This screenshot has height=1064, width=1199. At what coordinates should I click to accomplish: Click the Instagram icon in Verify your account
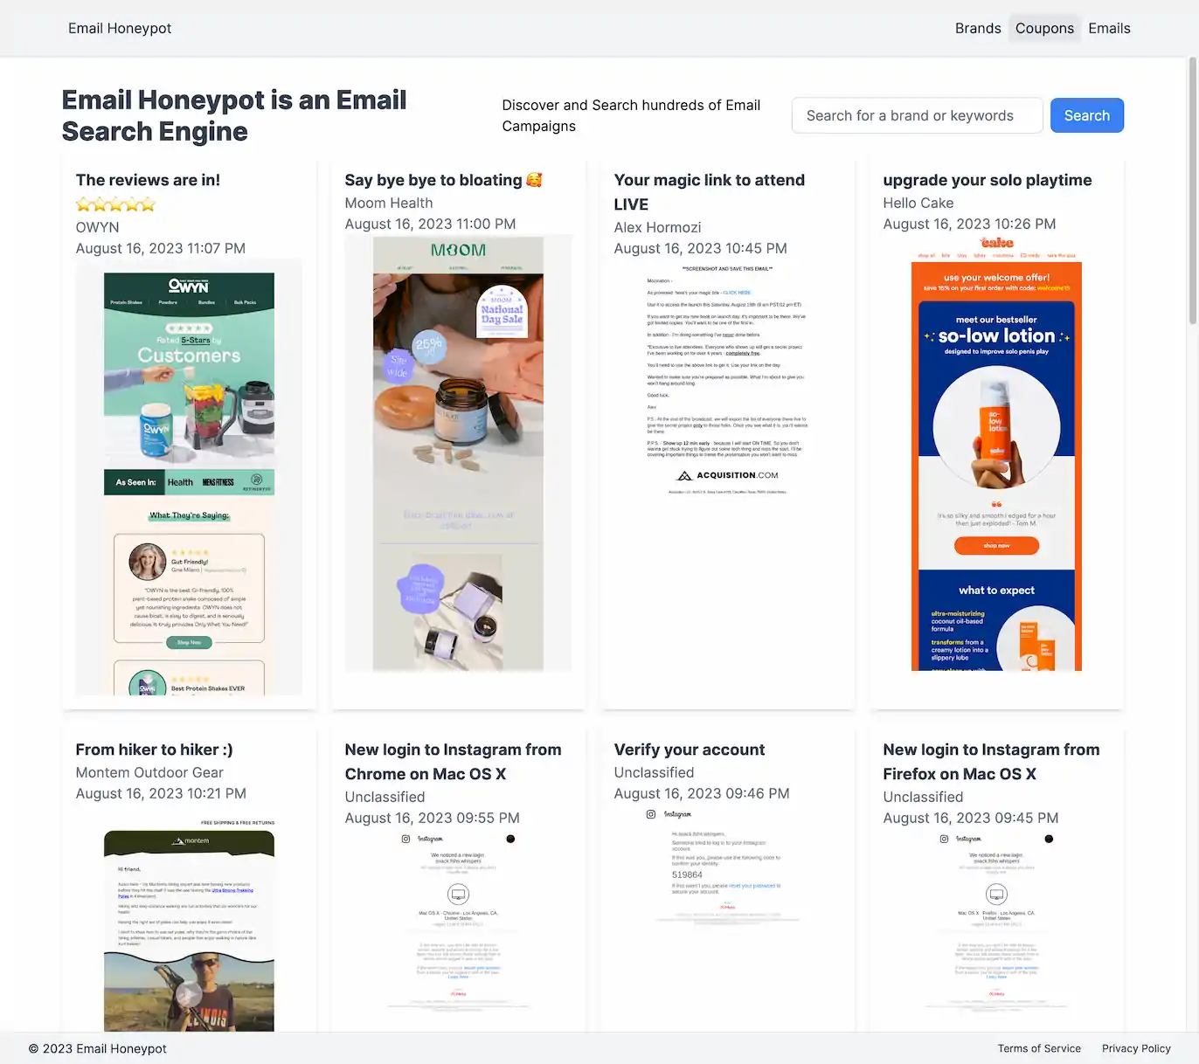pyautogui.click(x=650, y=814)
